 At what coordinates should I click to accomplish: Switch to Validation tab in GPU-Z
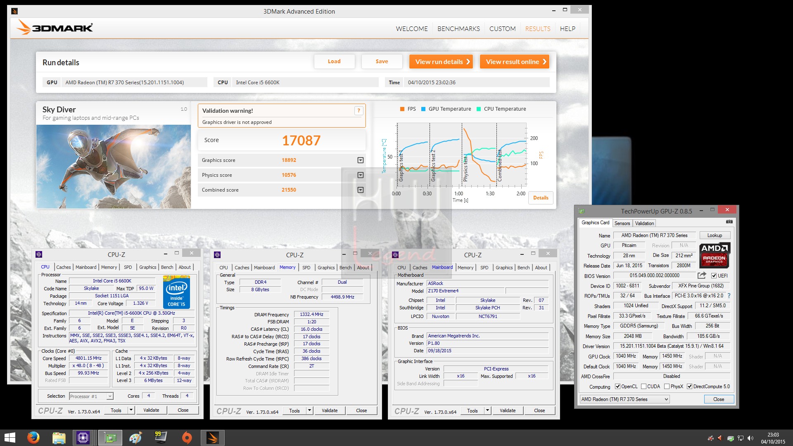(x=644, y=223)
